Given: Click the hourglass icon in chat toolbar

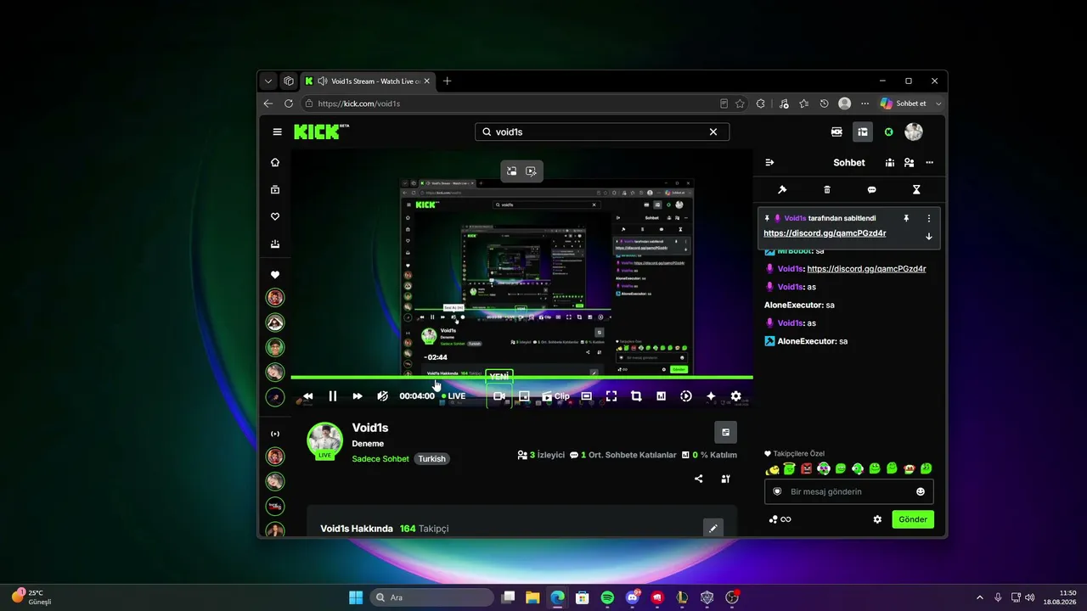Looking at the screenshot, I should [x=916, y=189].
